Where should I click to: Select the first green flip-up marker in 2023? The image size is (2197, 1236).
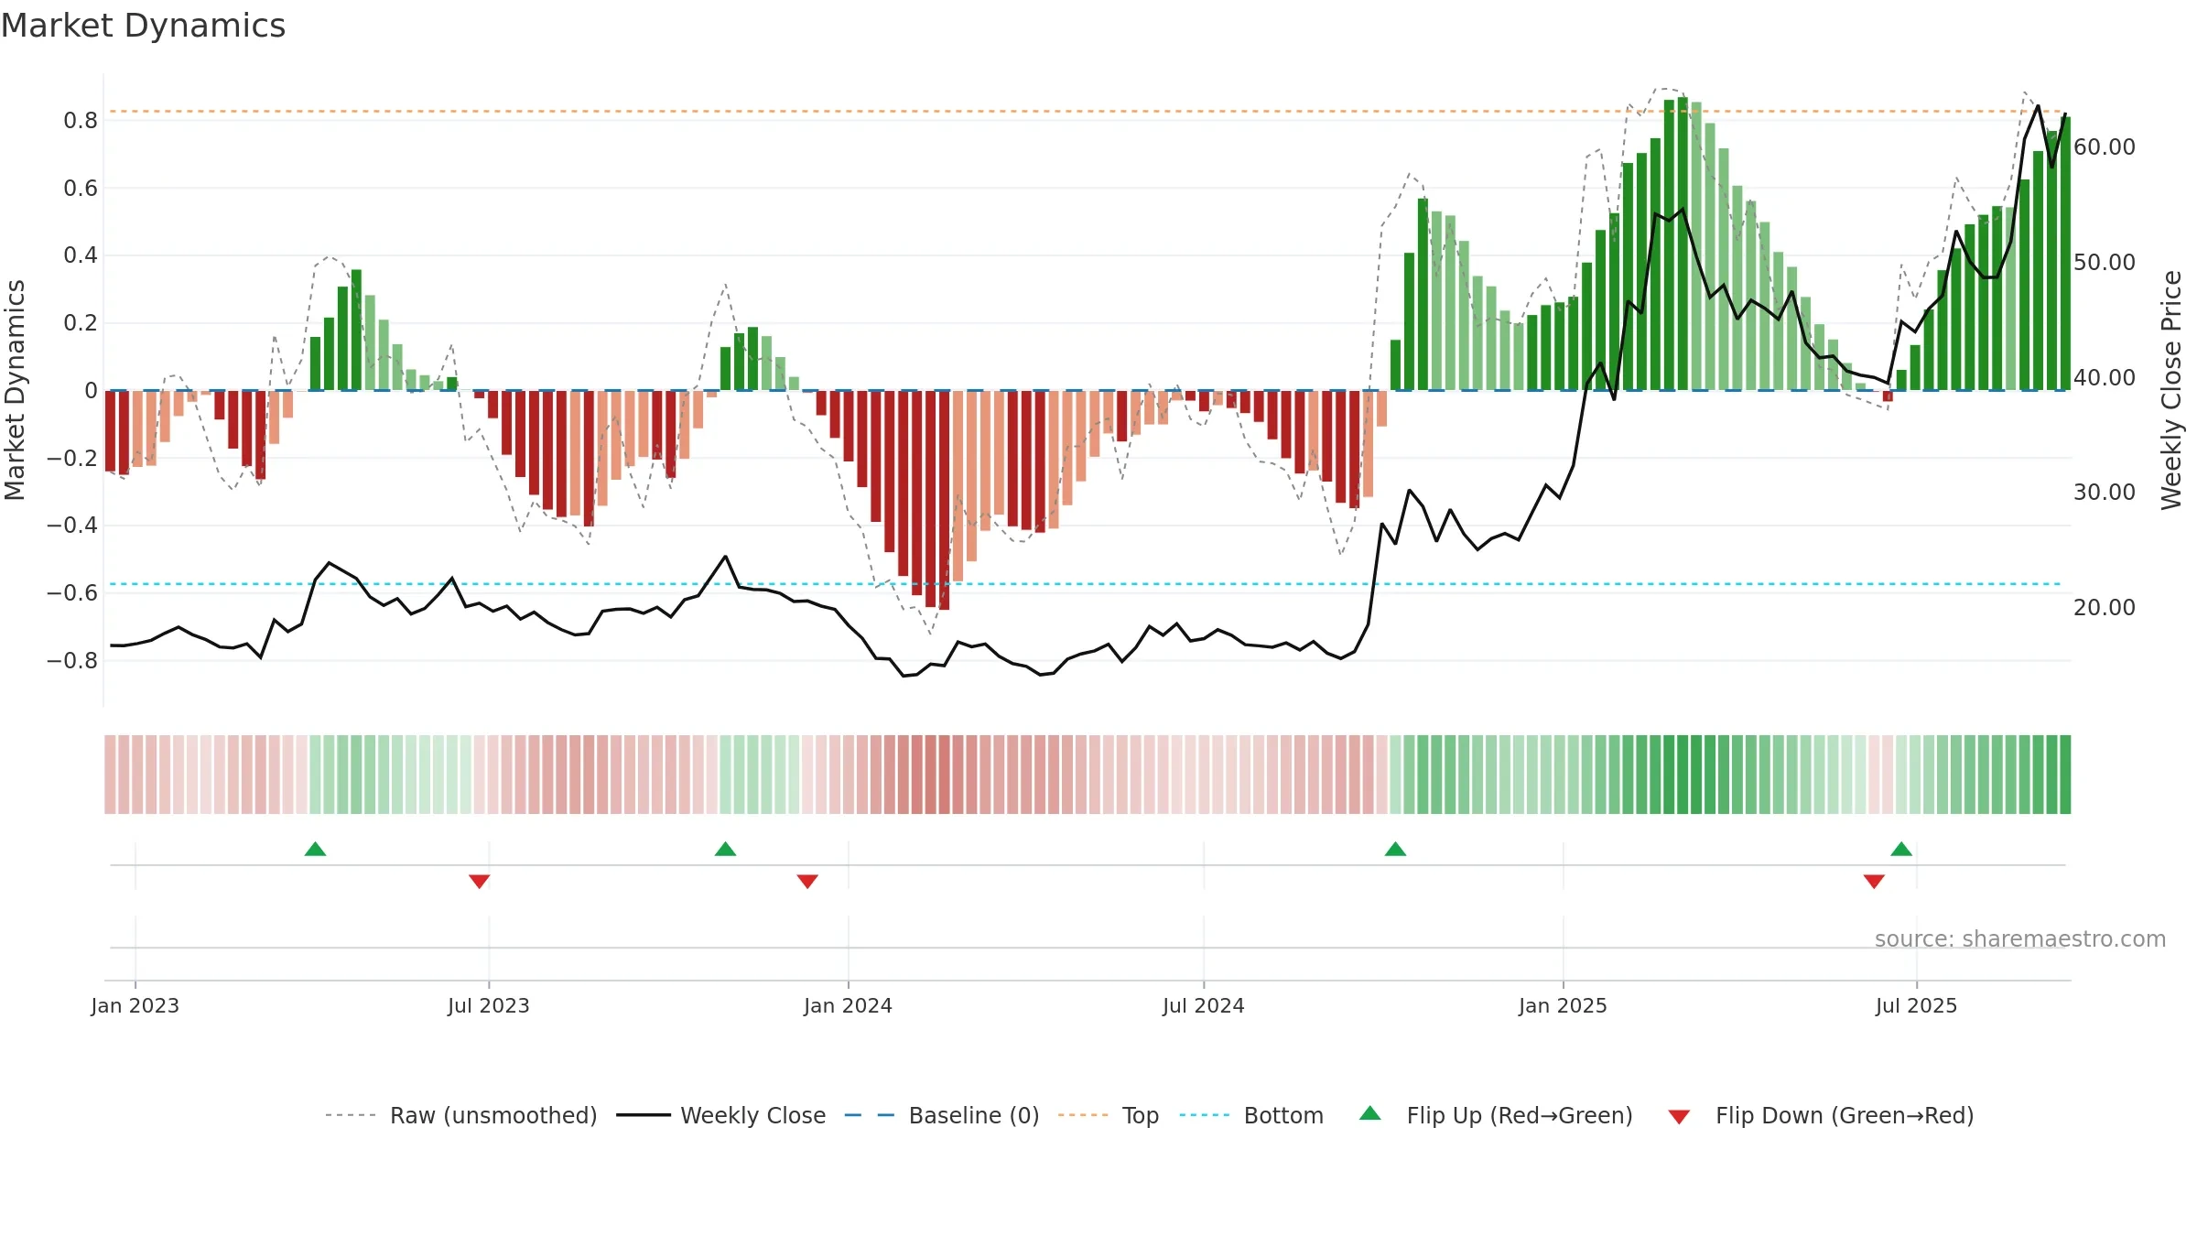coord(315,849)
